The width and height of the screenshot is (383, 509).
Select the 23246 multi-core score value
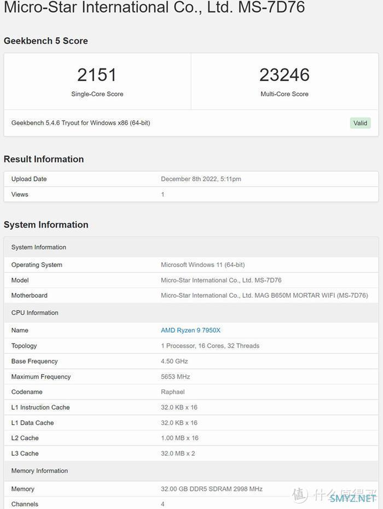point(285,75)
